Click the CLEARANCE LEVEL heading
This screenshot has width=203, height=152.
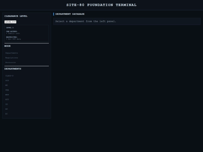pyautogui.click(x=16, y=16)
